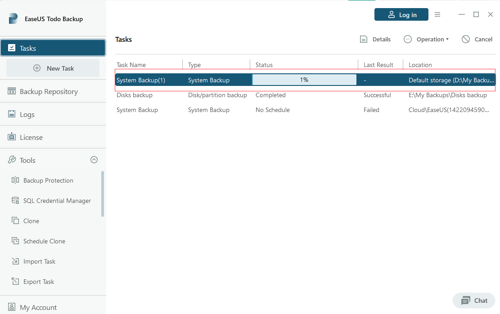Launch the Clone tool
Viewport: 500px width, 314px height.
[x=31, y=221]
